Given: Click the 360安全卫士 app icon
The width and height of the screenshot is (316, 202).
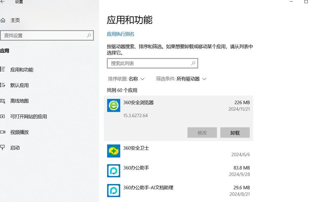Looking at the screenshot, I should pyautogui.click(x=114, y=151).
